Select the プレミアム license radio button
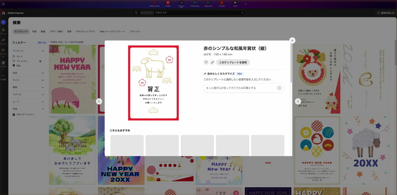The height and width of the screenshot is (195, 397). tap(14, 61)
